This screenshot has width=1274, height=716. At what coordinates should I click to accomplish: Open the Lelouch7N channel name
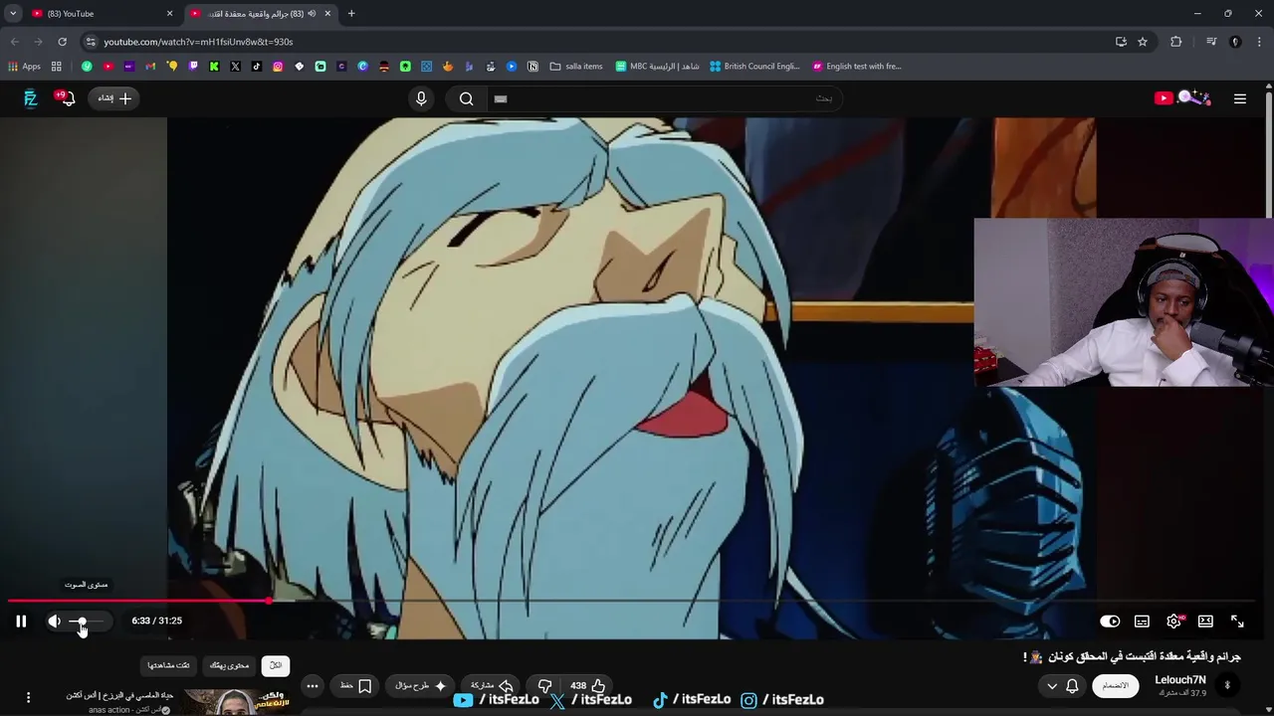[x=1179, y=680]
